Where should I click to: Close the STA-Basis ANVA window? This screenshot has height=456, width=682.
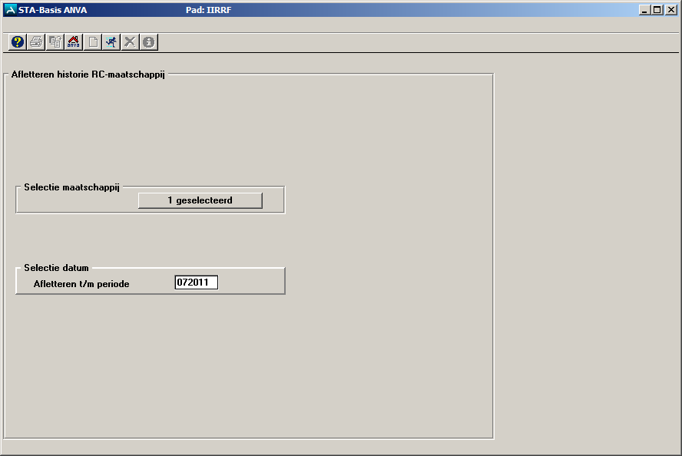click(670, 10)
